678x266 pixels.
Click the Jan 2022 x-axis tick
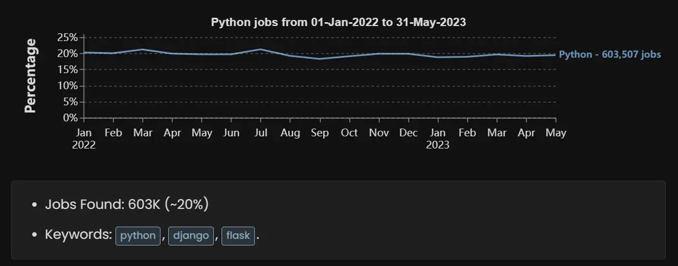coord(84,139)
